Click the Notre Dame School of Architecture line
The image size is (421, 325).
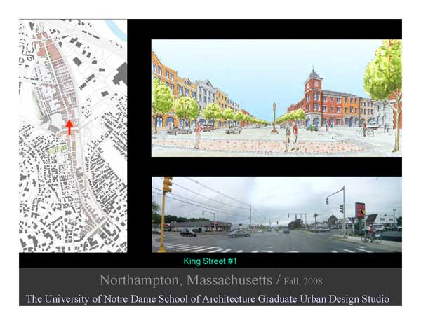(208, 299)
